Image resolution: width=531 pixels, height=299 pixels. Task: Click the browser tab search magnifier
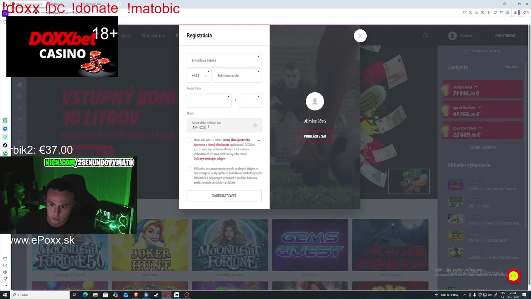[x=504, y=4]
